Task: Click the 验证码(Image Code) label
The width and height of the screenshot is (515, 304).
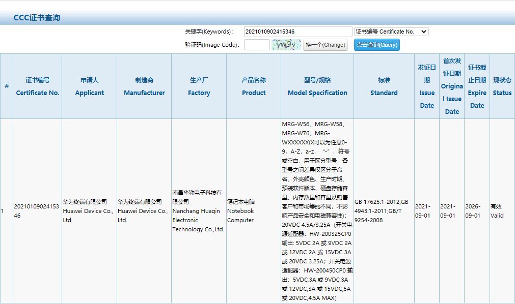Action: (212, 45)
